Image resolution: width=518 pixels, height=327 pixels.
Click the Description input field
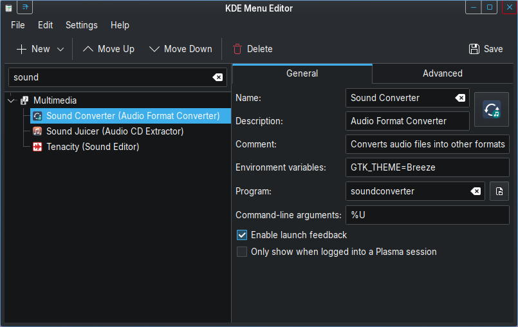[407, 121]
